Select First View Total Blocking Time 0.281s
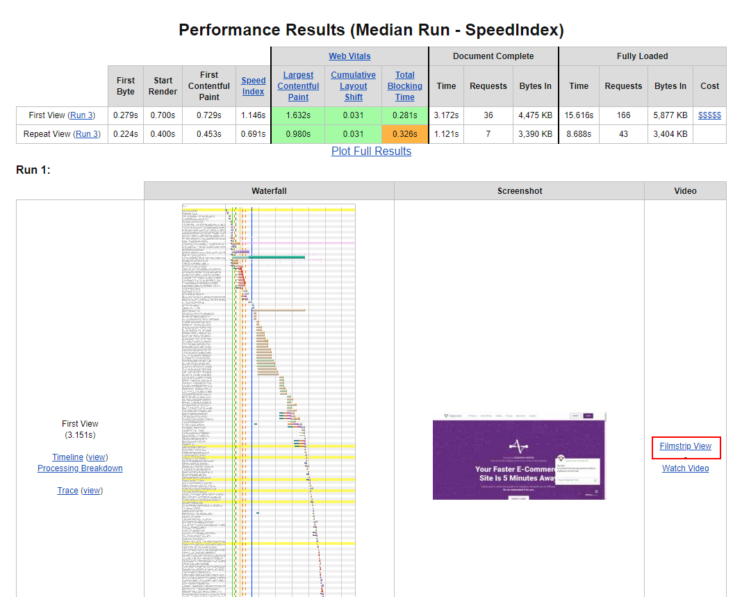 (x=404, y=115)
